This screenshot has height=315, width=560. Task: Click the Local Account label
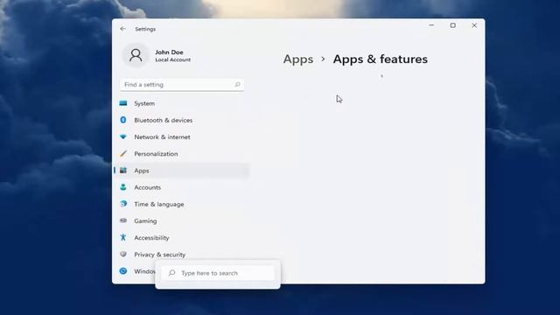(x=173, y=59)
